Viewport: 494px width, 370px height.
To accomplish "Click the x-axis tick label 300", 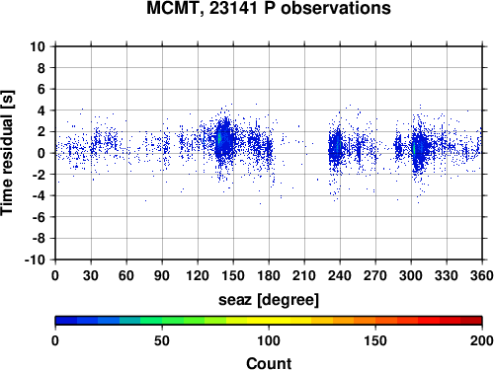I will (x=411, y=275).
